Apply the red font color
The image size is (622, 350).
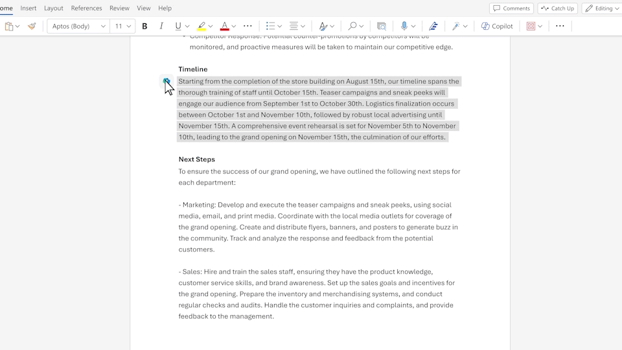[224, 27]
